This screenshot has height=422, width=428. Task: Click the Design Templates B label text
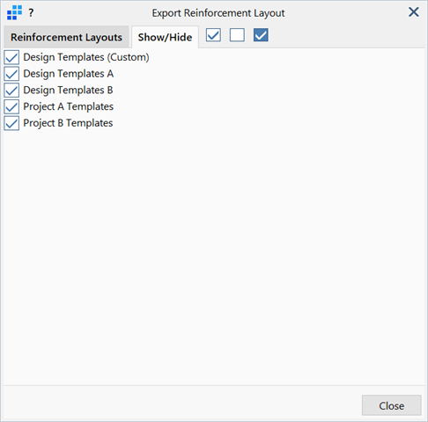[68, 90]
